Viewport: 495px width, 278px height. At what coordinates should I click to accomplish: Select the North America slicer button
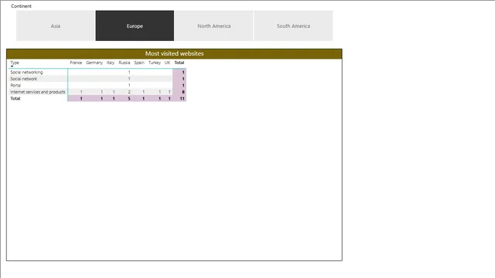tap(214, 25)
